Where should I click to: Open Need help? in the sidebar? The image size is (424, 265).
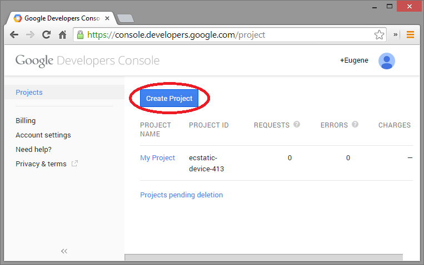[33, 149]
